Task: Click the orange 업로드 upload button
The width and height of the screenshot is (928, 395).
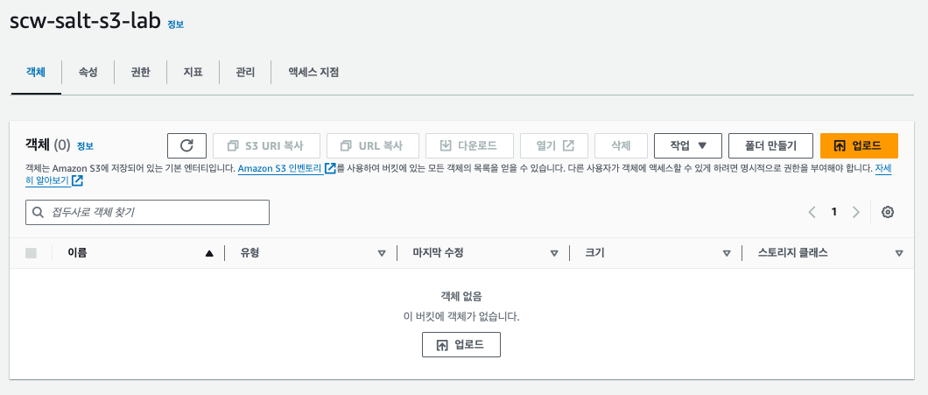Action: pyautogui.click(x=859, y=145)
